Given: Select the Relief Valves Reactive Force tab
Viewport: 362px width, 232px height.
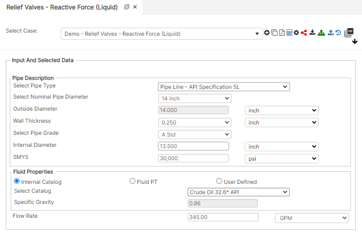Looking at the screenshot, I should [x=62, y=8].
